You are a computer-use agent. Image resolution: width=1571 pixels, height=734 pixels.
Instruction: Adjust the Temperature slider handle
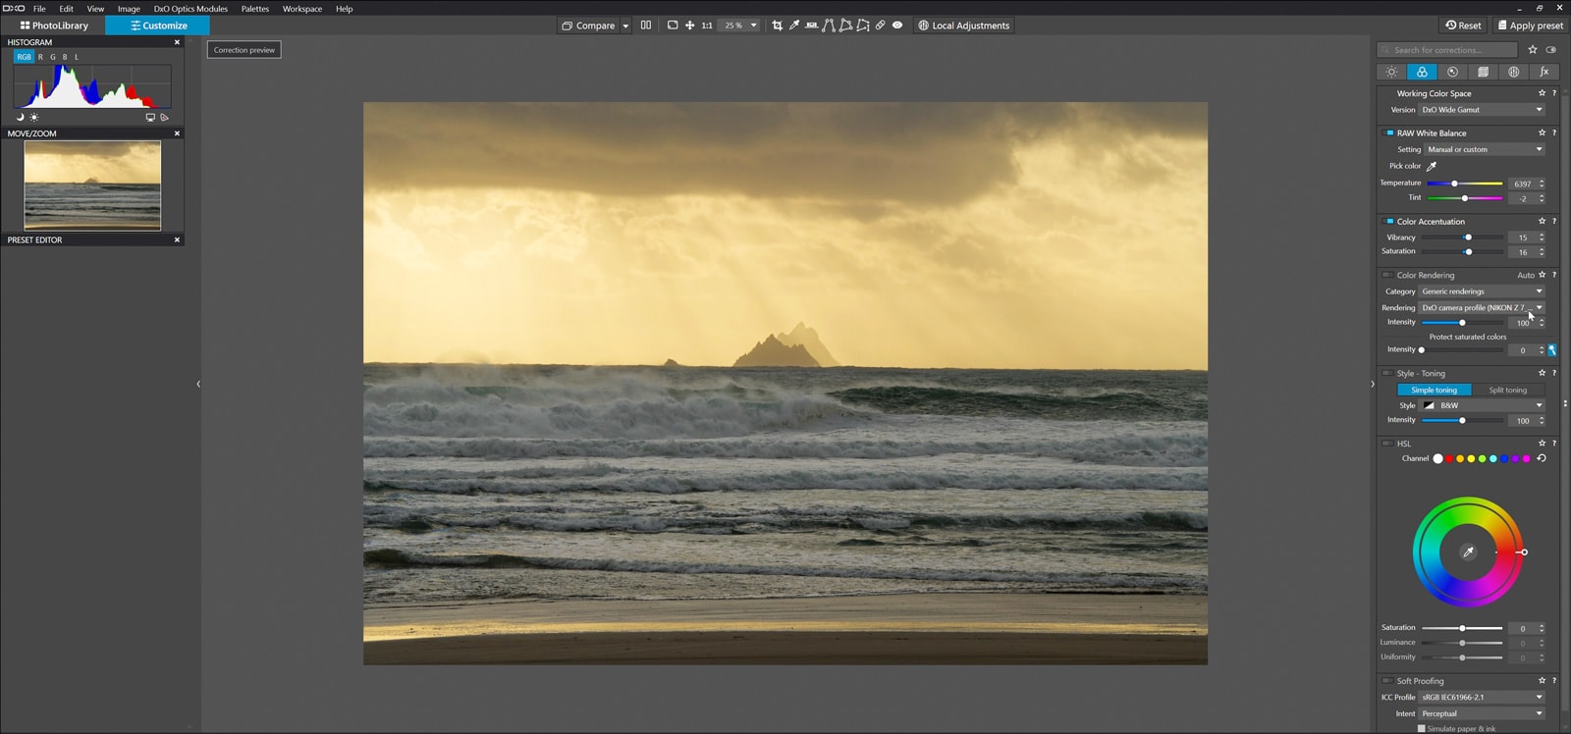click(1454, 183)
